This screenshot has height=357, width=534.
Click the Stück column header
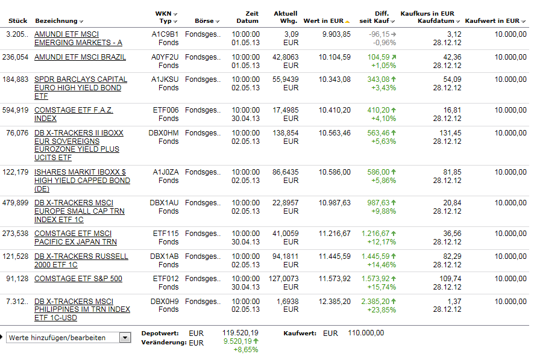click(17, 20)
